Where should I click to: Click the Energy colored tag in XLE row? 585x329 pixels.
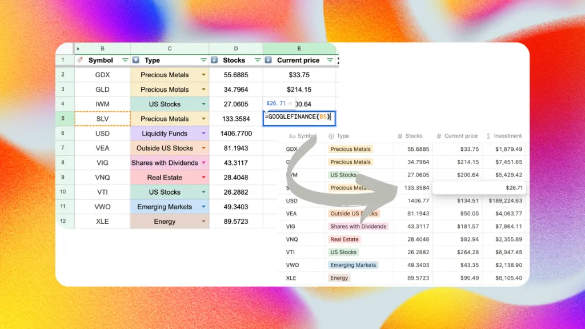click(339, 278)
